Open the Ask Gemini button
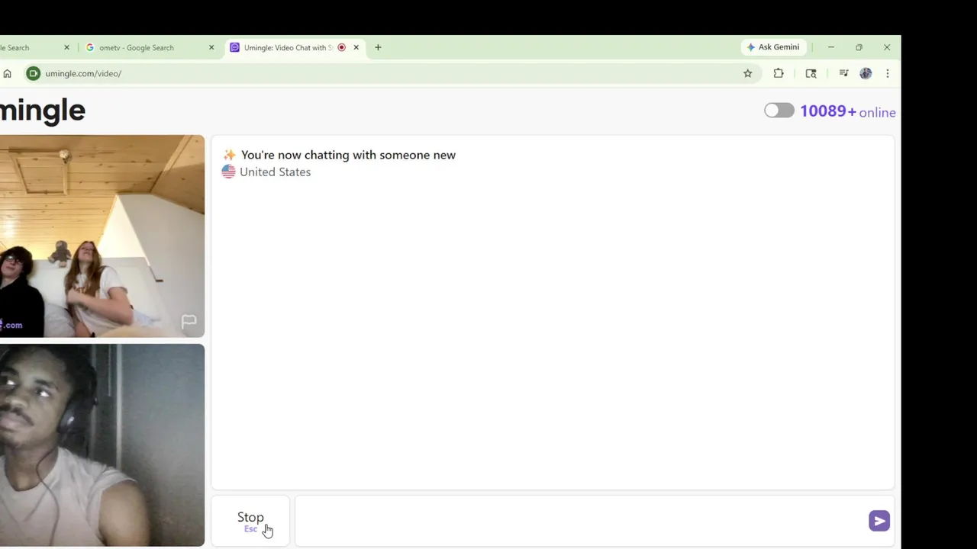This screenshot has height=549, width=977. [772, 47]
